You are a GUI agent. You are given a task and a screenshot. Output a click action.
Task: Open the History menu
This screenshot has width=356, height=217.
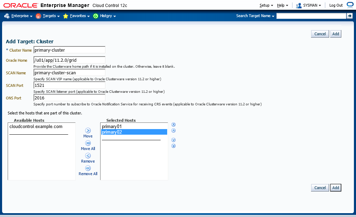pos(108,16)
